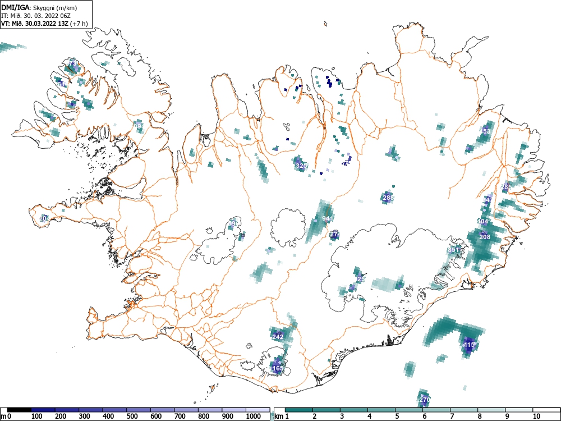The height and width of the screenshot is (421, 561).
Task: Select the 700–800 m legend swatch
Action: pyautogui.click(x=186, y=410)
